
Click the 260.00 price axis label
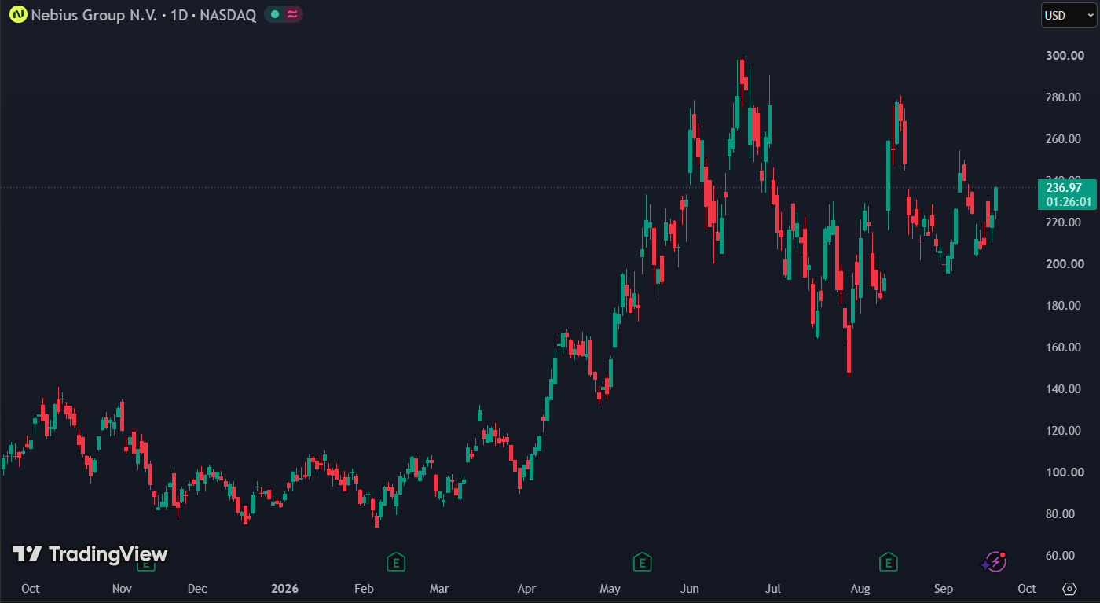(1063, 139)
